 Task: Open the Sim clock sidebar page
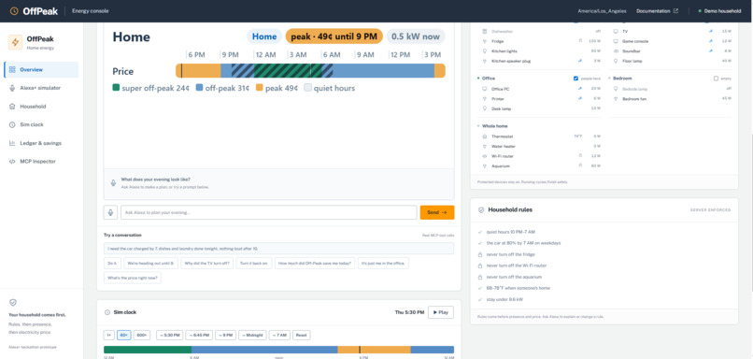pyautogui.click(x=41, y=124)
